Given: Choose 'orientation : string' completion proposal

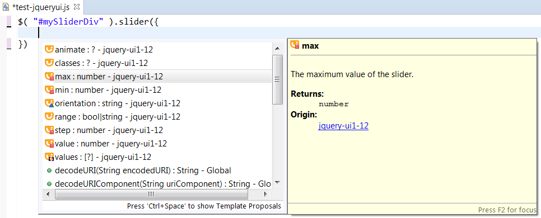Looking at the screenshot, I should (158, 103).
